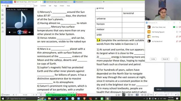181x101 pixels.
Task: Select participant Jane Dang
Action: pos(163,37)
